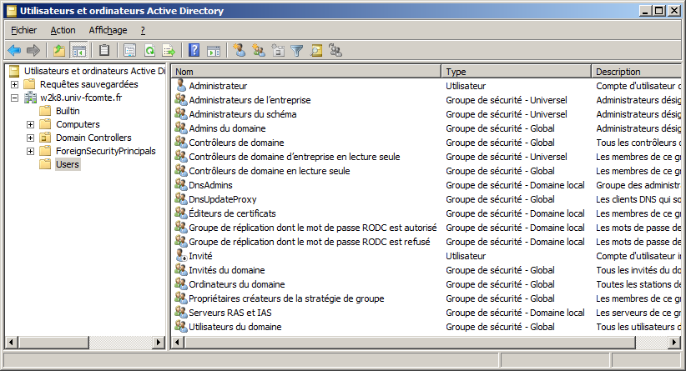Sort list by the Type column header
Screen dimensions: 686x371
point(516,72)
